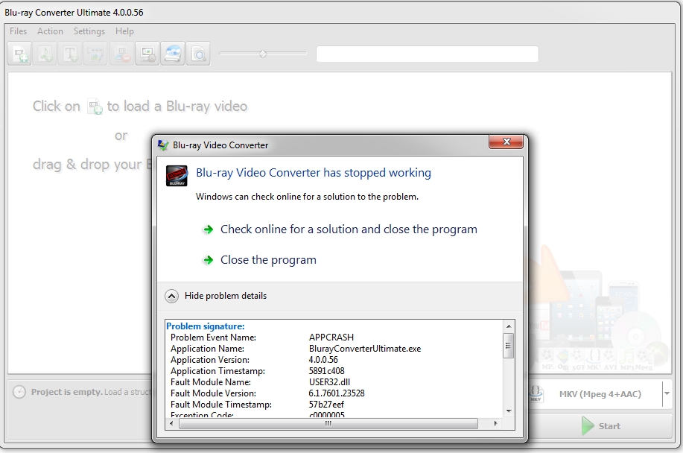Viewport: 683px width, 453px height.
Task: Click the 'Fault Module Timestamp:' label
Action: pyautogui.click(x=221, y=405)
